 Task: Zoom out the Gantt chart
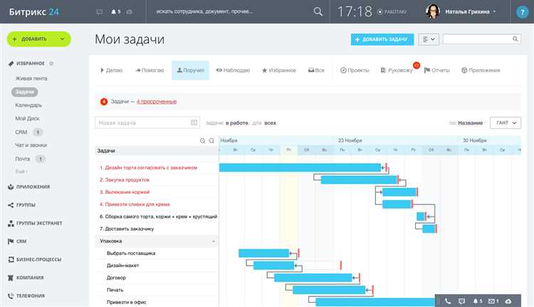coord(211,141)
